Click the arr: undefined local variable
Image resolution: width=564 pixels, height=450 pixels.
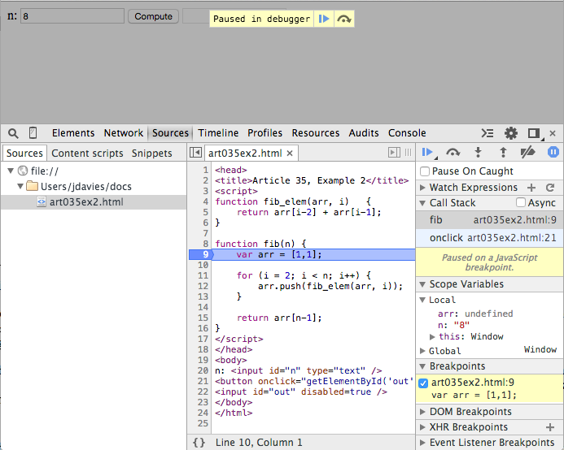(x=475, y=314)
